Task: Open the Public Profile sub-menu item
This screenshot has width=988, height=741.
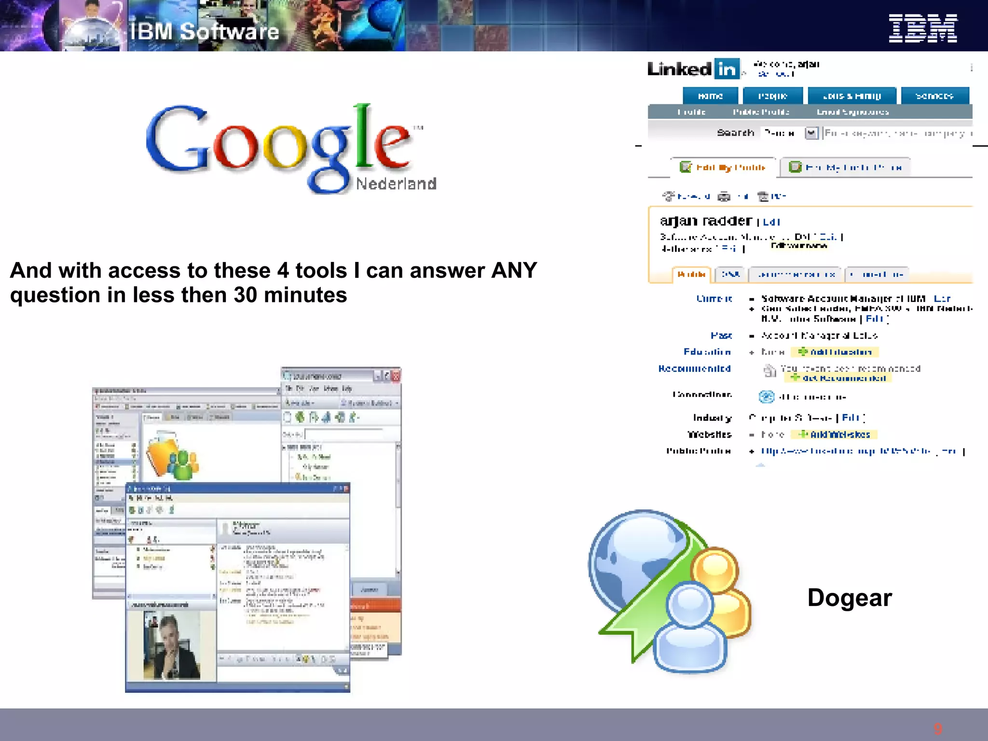Action: 761,112
